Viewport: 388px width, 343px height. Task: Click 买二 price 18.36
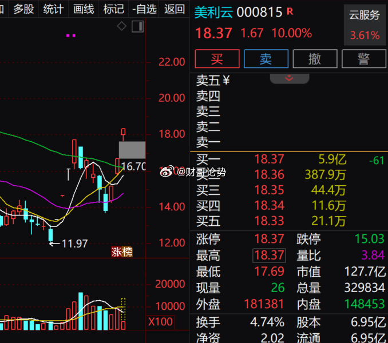click(x=269, y=174)
